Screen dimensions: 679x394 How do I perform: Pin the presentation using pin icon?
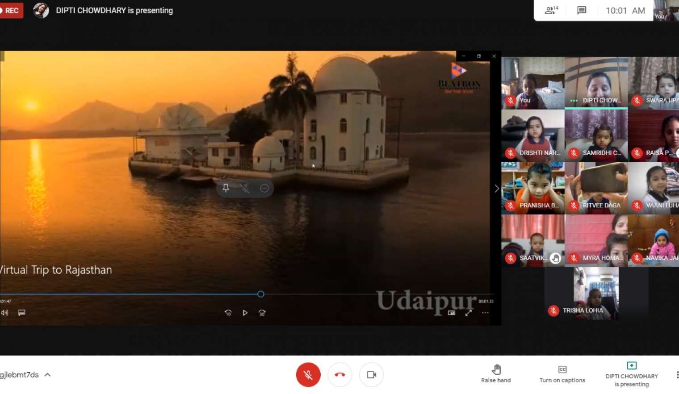pos(226,188)
